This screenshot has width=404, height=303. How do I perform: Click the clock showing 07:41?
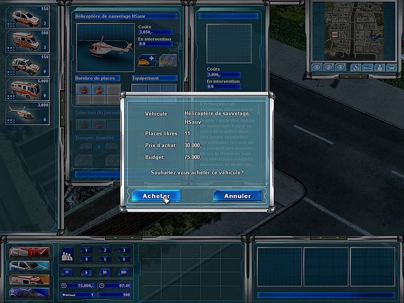pos(115,286)
